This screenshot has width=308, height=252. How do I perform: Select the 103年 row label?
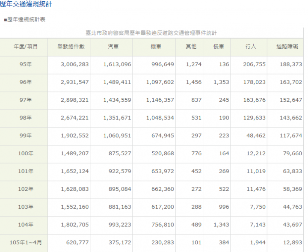coord(26,207)
